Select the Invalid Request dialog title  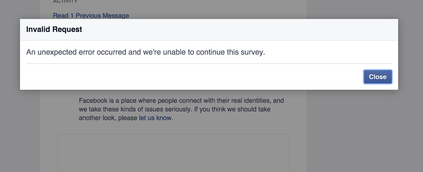(x=54, y=29)
